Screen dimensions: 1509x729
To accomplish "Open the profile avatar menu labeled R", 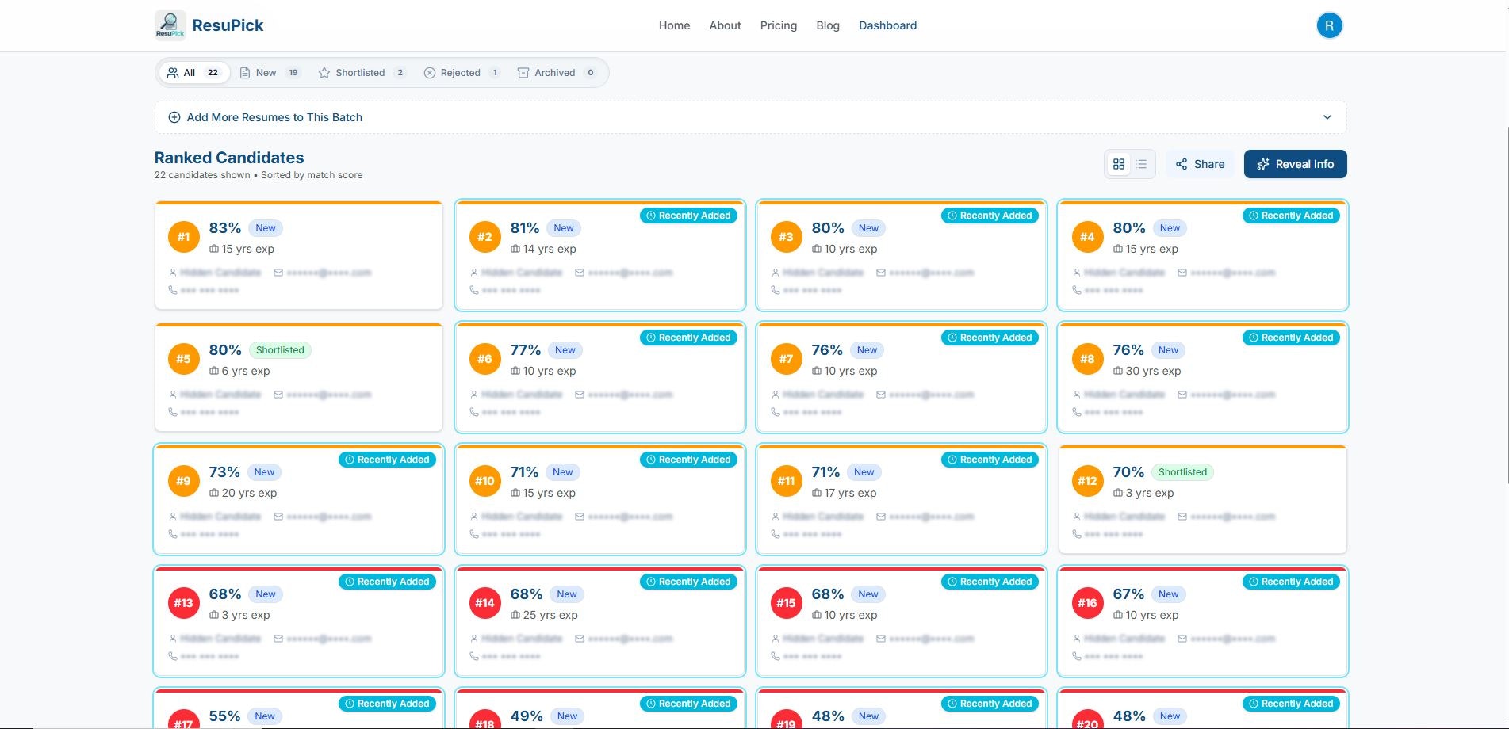I will click(x=1329, y=25).
